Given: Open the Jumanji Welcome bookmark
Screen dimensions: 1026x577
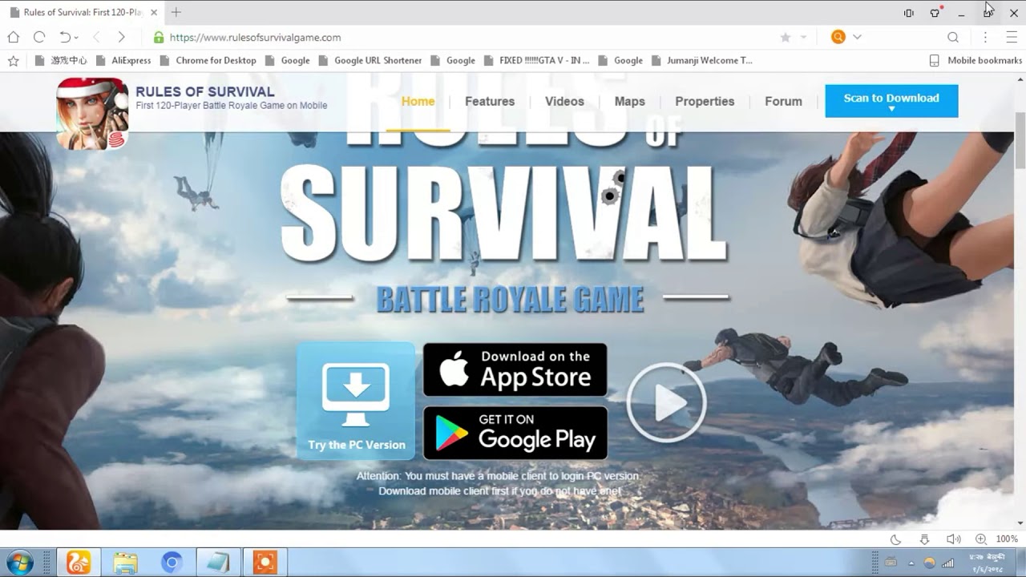Looking at the screenshot, I should (x=703, y=60).
